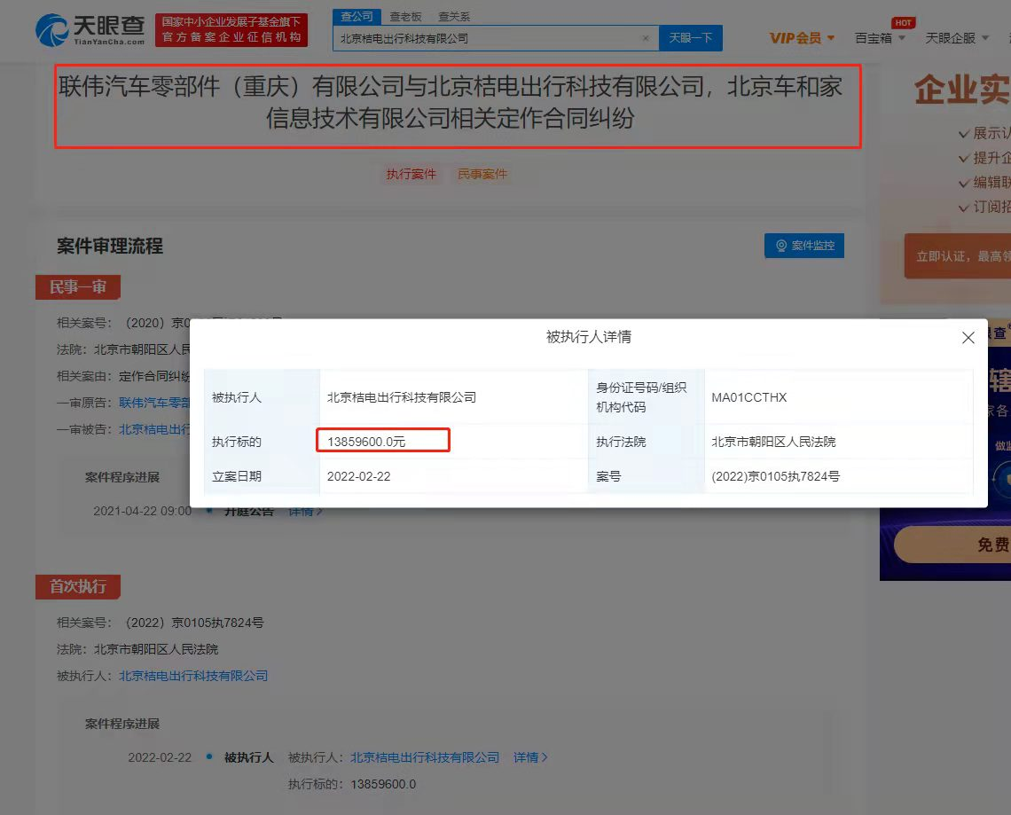Expand the 天眼企服 dropdown
The image size is (1011, 815).
(x=956, y=38)
